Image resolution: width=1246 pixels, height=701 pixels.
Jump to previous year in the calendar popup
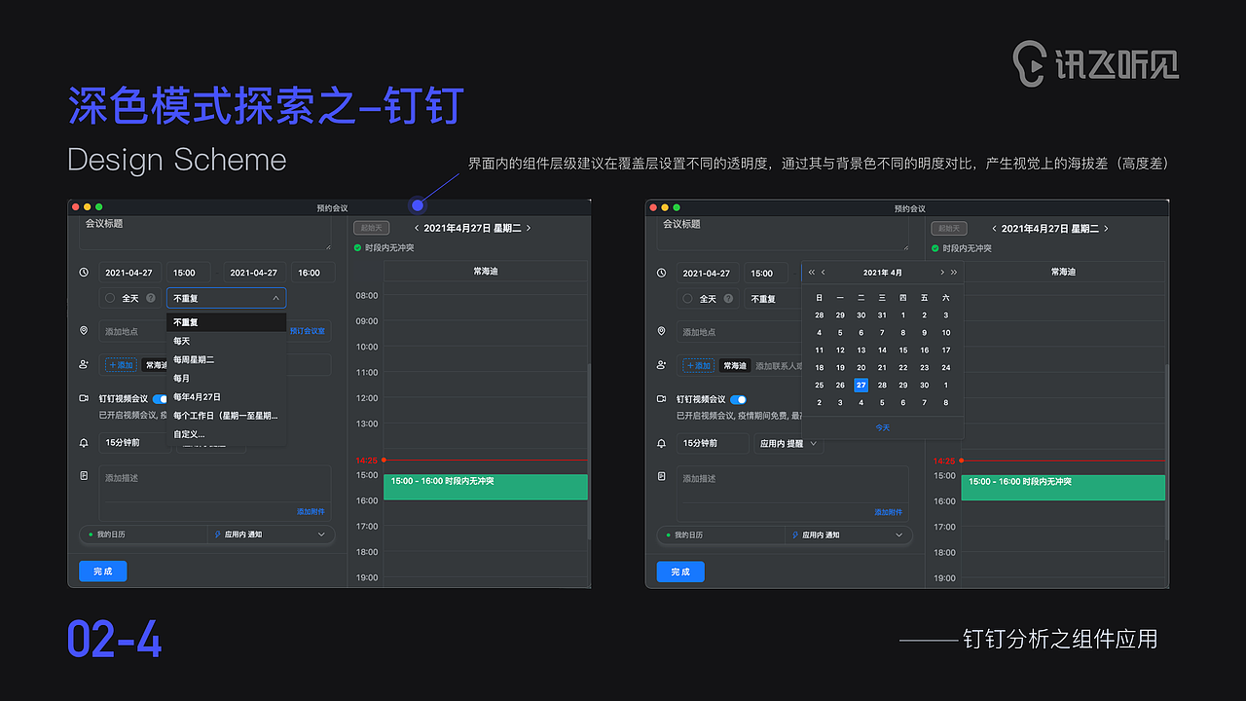(812, 273)
